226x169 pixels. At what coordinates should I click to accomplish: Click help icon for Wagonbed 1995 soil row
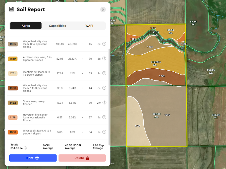104,44
